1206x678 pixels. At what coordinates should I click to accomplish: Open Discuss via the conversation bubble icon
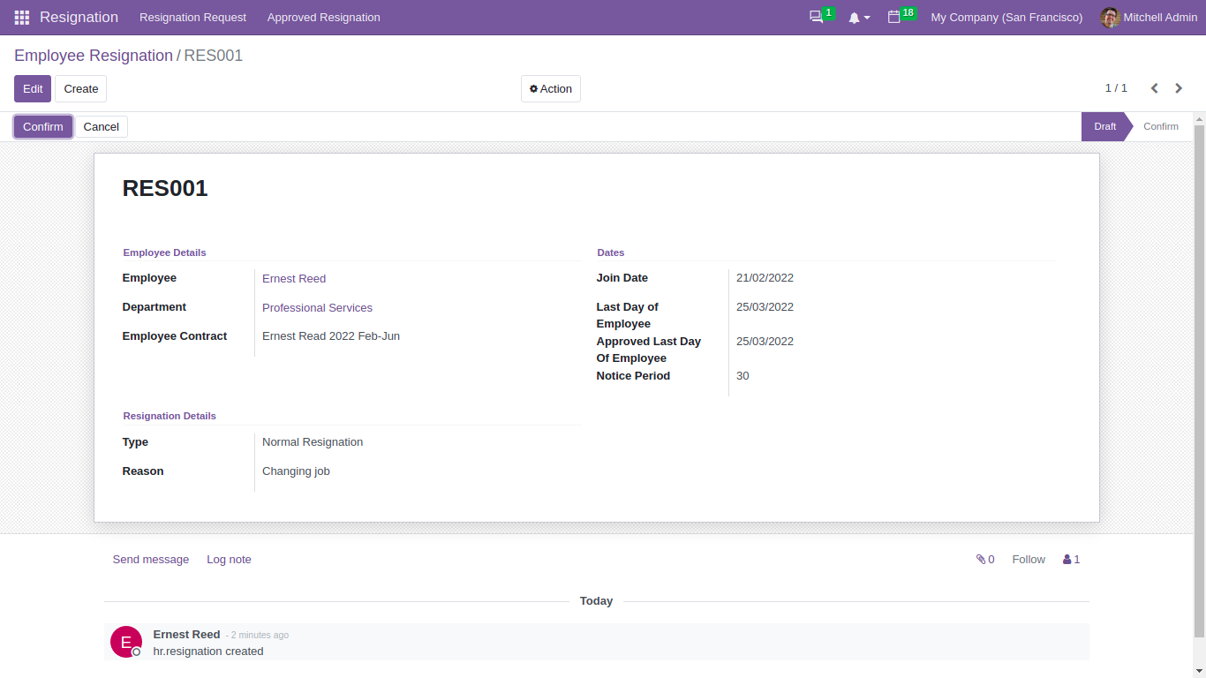[x=817, y=17]
